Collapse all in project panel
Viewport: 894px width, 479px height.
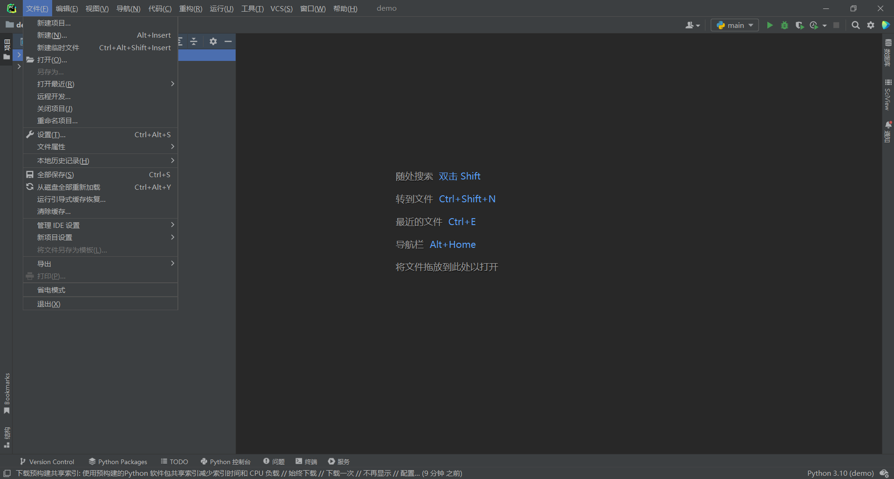point(194,41)
